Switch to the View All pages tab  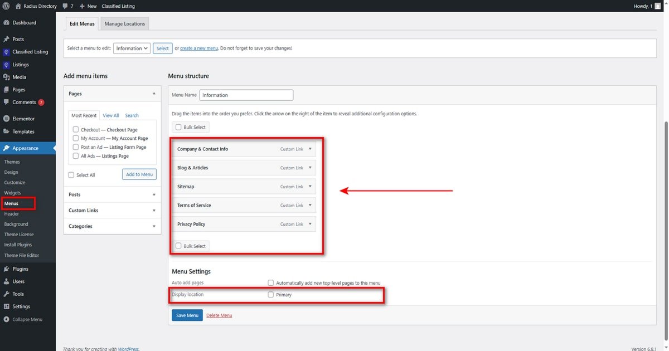point(111,115)
